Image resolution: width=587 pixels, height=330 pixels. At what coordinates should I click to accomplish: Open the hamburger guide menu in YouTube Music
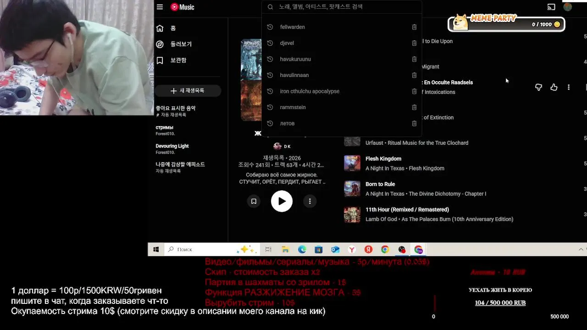coord(160,7)
